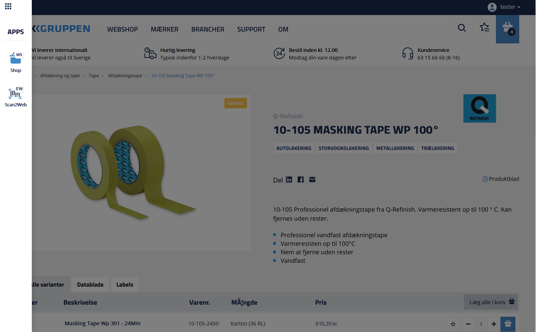Open the search magnifier icon
The height and width of the screenshot is (332, 536).
coord(462,28)
